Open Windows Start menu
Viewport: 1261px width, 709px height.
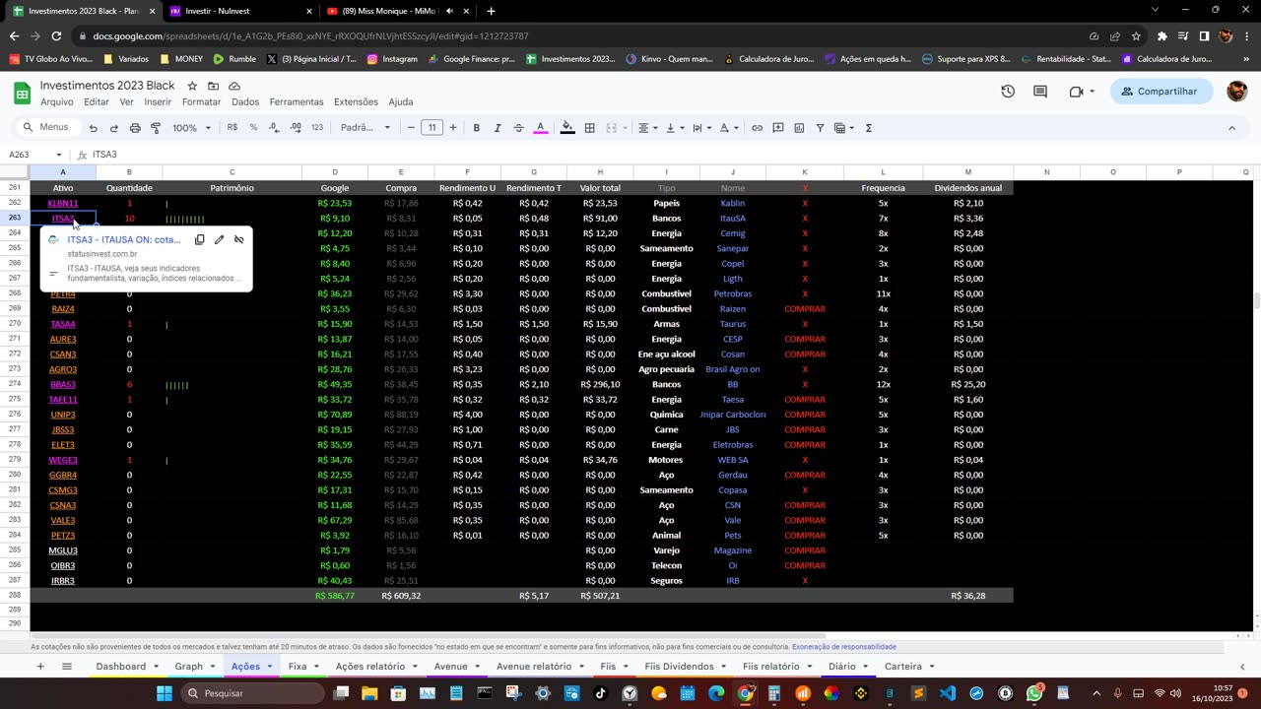(164, 693)
